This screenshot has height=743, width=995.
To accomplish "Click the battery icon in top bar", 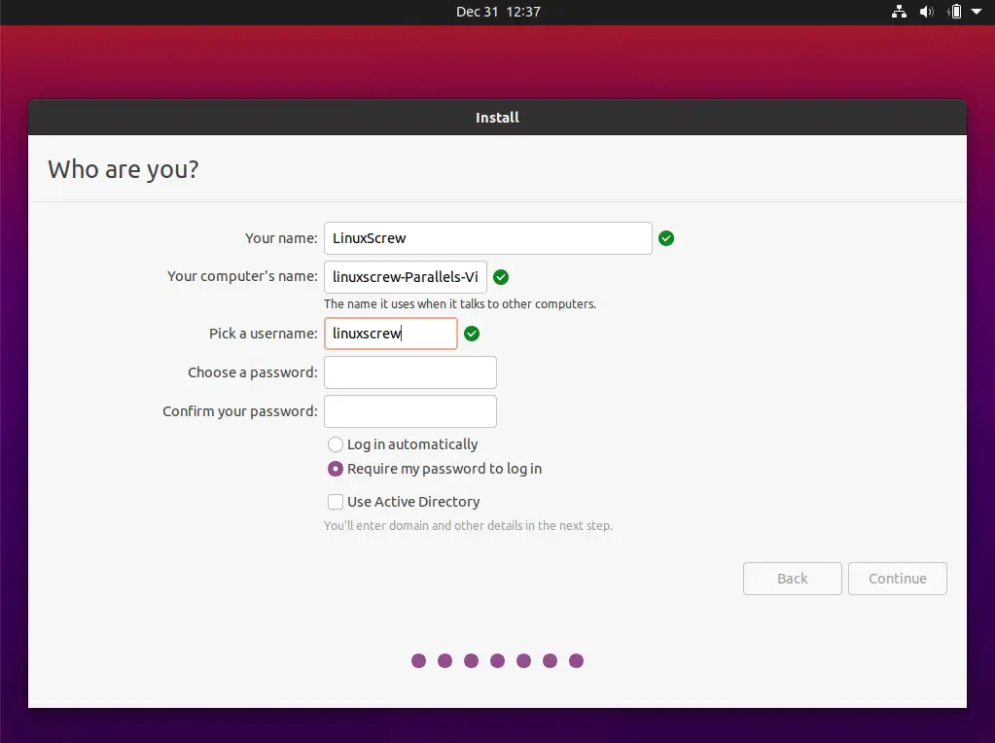I will 955,12.
